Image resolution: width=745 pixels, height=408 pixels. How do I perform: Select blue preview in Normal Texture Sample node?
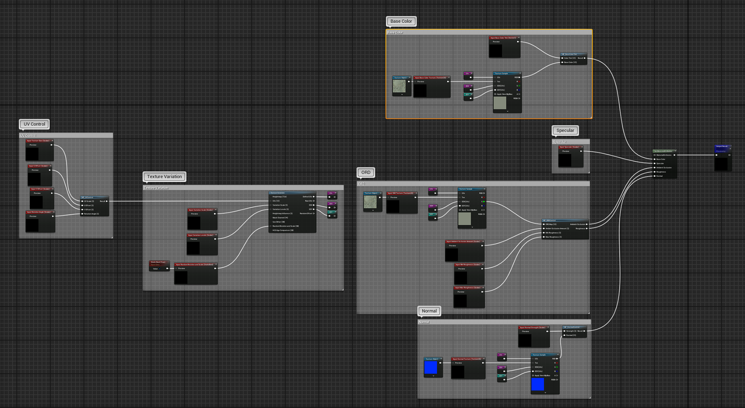[537, 384]
